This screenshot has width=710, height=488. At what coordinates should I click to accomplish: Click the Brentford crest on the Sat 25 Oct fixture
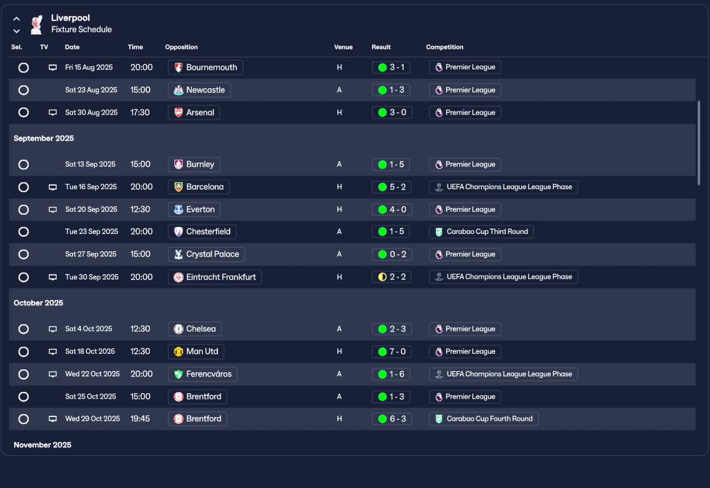[179, 397]
